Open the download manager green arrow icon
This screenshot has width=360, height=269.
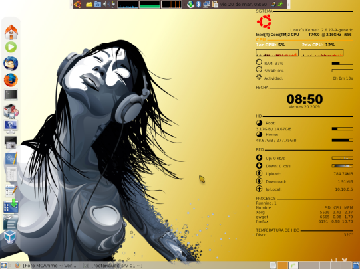point(11,205)
